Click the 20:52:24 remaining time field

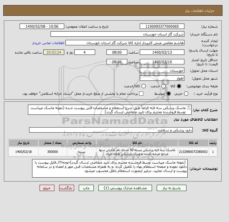pyautogui.click(x=54, y=52)
